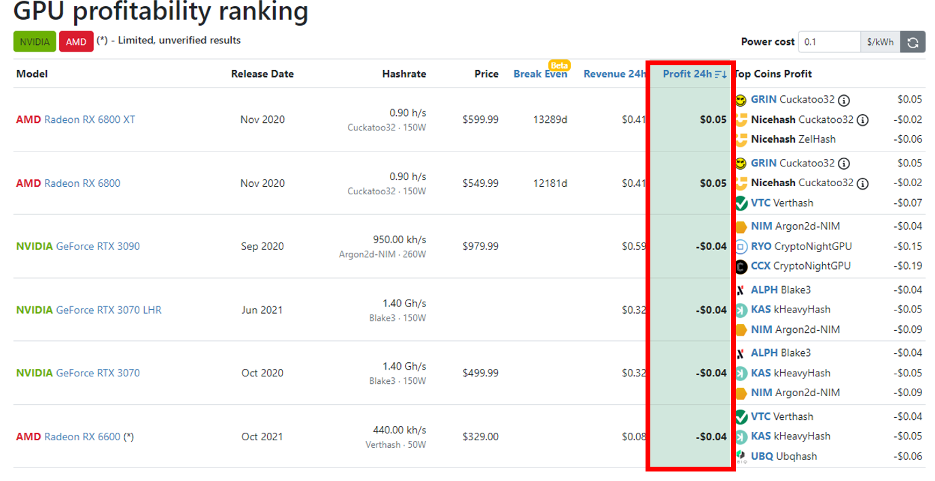Click the sort icon in Profit 24h header

point(720,74)
